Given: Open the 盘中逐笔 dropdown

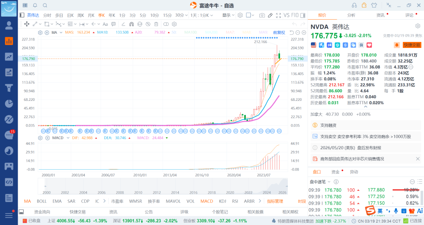Looking at the screenshot, I should pos(320,182).
